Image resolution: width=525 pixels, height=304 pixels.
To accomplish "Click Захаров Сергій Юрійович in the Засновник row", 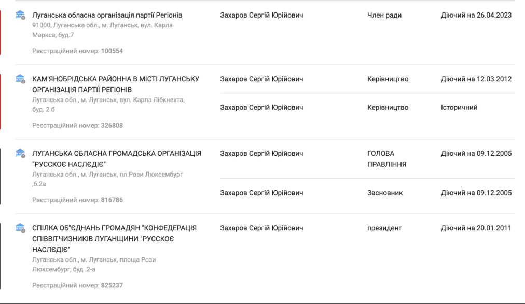I will tap(261, 193).
